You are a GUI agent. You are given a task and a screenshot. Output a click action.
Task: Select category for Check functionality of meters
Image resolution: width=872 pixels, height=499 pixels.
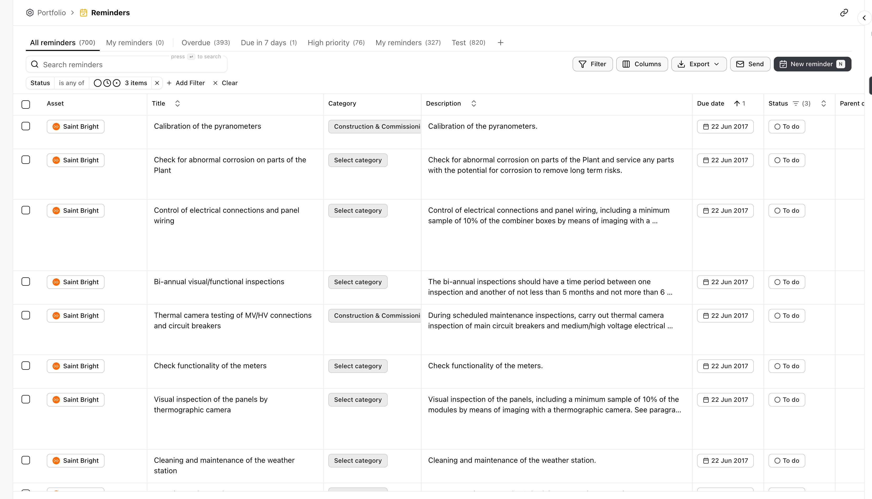pos(358,366)
